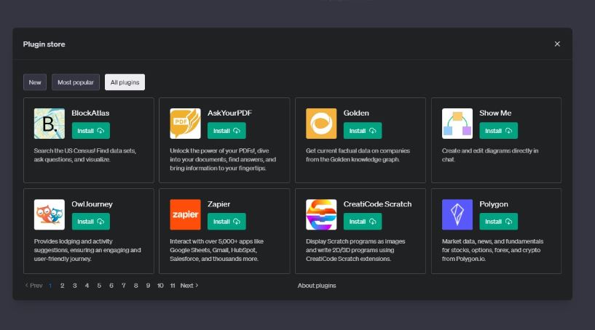Install the Polygon plugin
Image resolution: width=595 pixels, height=330 pixels.
(498, 222)
